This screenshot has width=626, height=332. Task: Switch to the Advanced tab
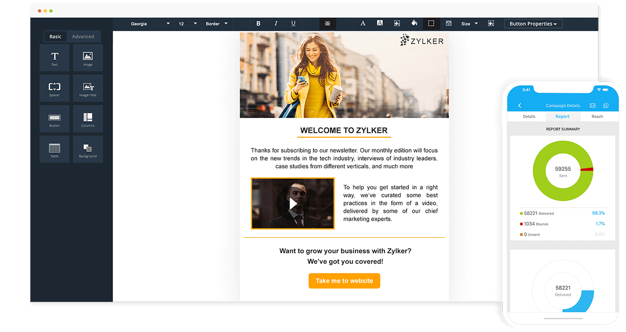83,37
